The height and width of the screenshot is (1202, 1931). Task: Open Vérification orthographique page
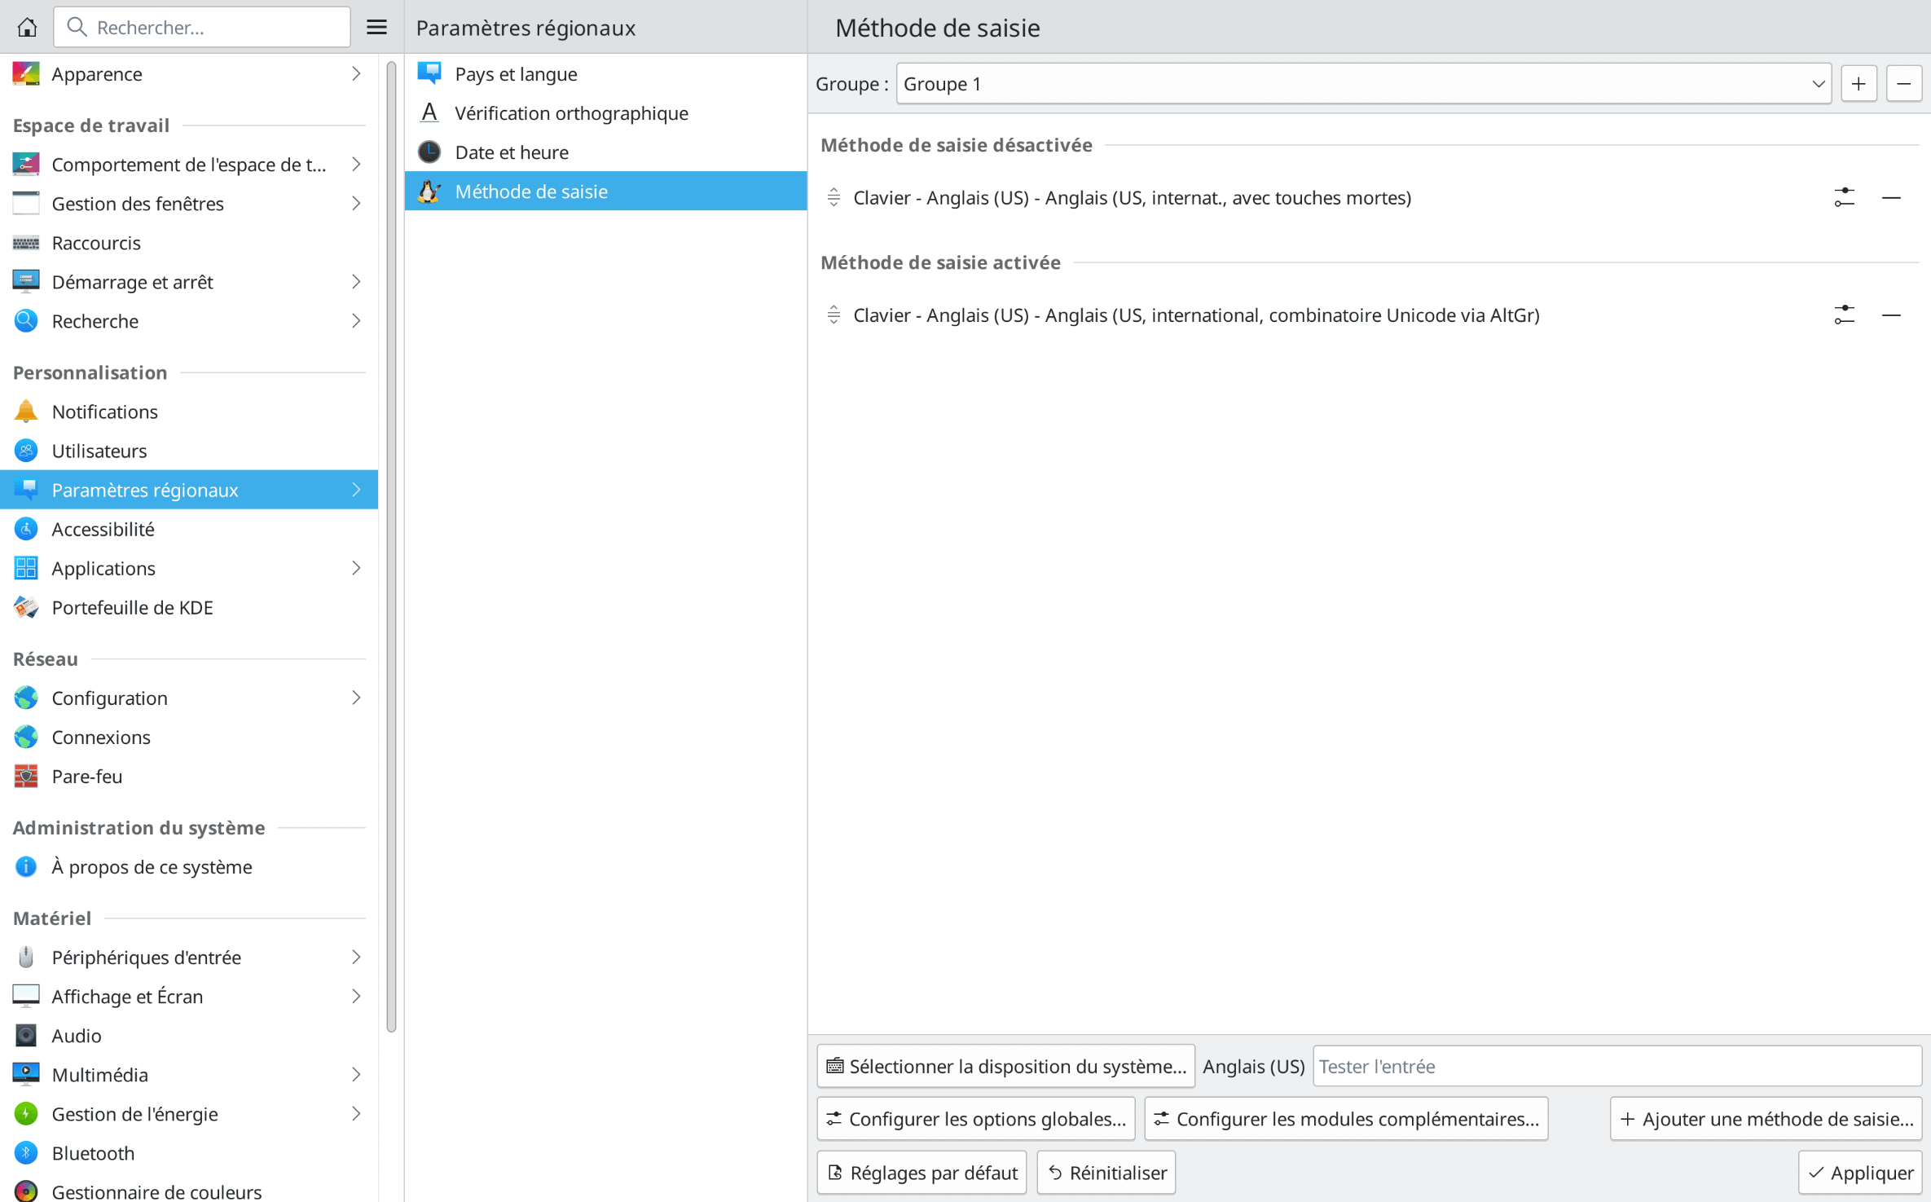click(x=605, y=112)
